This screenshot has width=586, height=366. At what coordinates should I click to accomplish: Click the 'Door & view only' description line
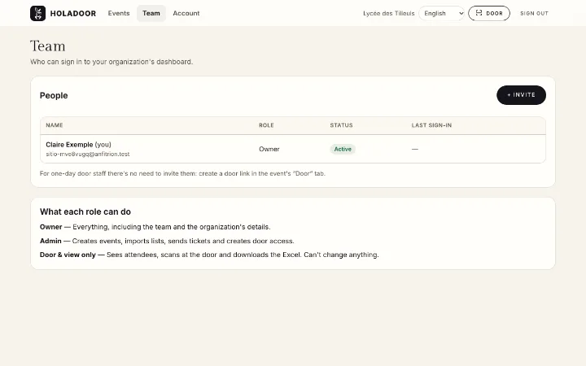[x=209, y=255]
